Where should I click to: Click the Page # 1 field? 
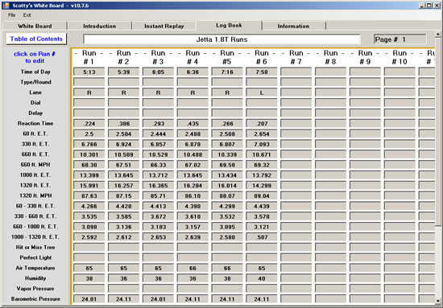[x=400, y=39]
